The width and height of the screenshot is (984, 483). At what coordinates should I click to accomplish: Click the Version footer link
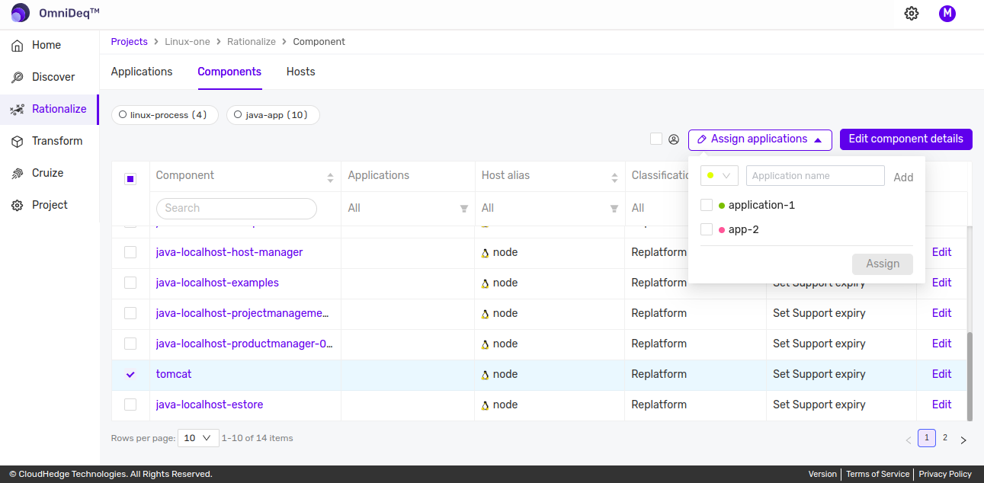point(822,474)
